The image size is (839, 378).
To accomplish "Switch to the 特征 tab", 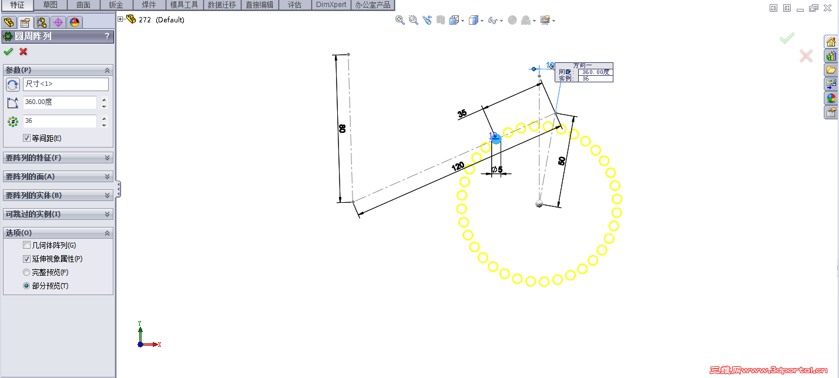I will (17, 5).
